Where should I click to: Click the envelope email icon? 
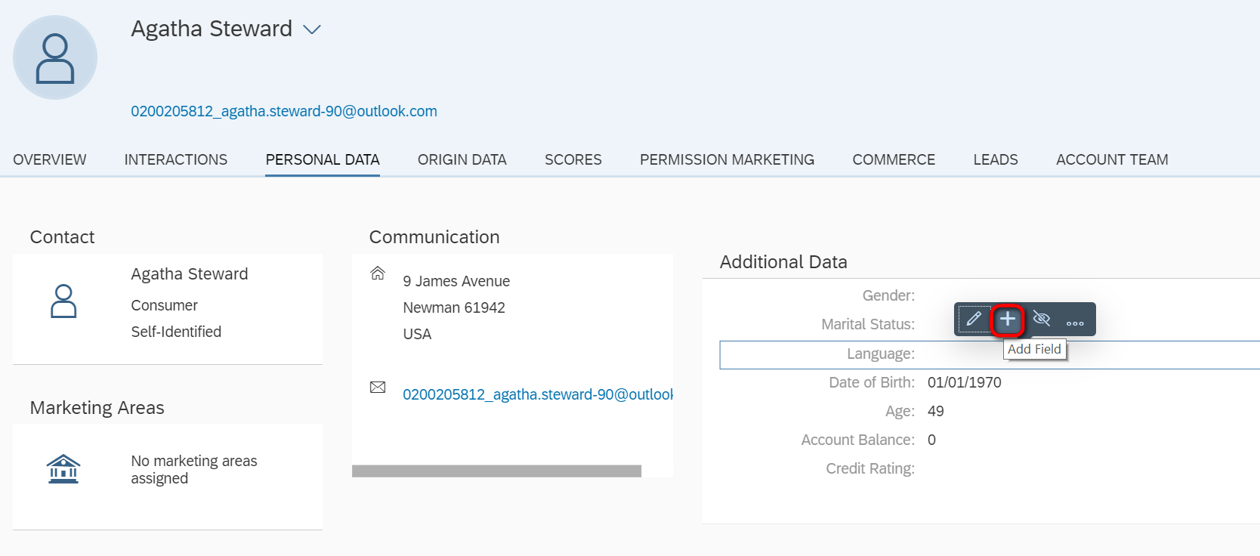(378, 387)
